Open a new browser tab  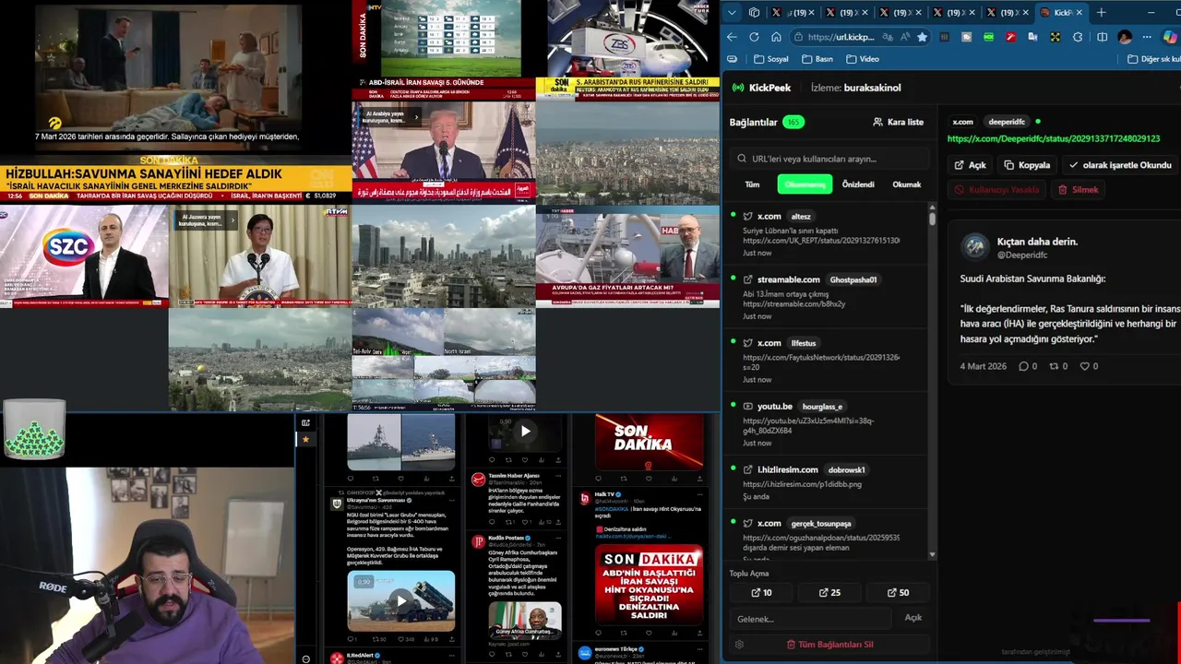1101,12
